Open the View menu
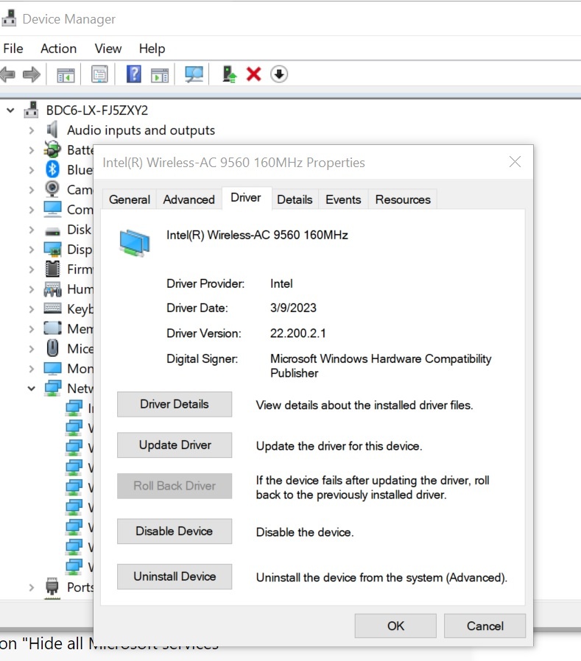This screenshot has height=661, width=581. click(108, 49)
